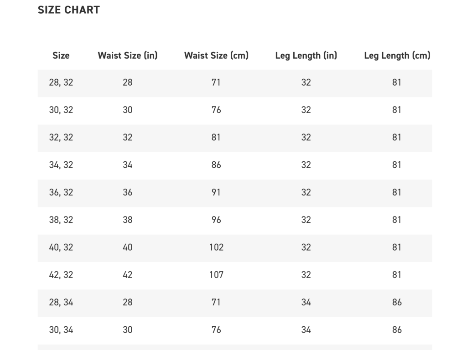This screenshot has height=350, width=467.
Task: Select the 30, 34 size row label
Action: tap(61, 329)
